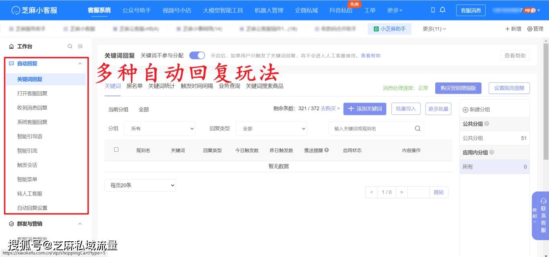
Task: Click the 输入关键词或规则名 input field
Action: tap(370, 128)
